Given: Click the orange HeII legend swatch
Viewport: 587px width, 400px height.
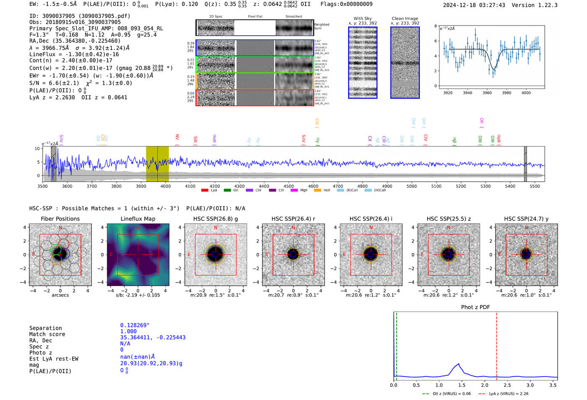Looking at the screenshot, I should coord(317,190).
